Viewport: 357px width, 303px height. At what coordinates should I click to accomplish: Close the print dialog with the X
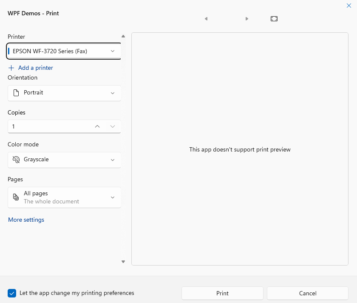(x=349, y=6)
